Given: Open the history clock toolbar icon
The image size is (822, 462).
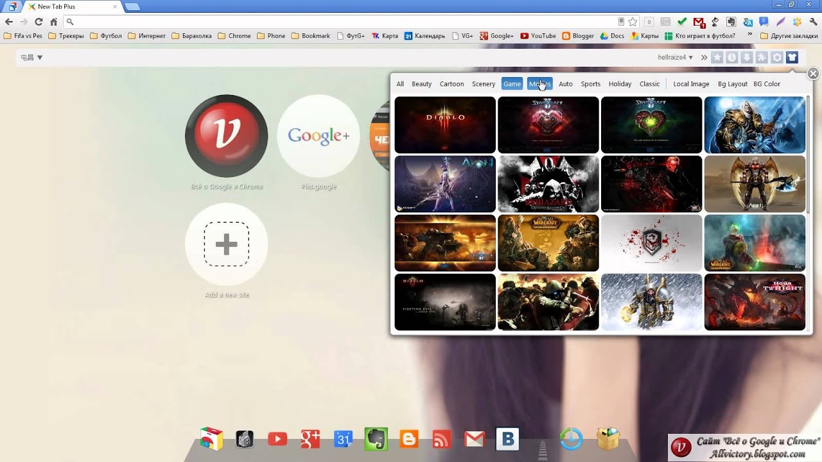Looking at the screenshot, I should coord(731,57).
